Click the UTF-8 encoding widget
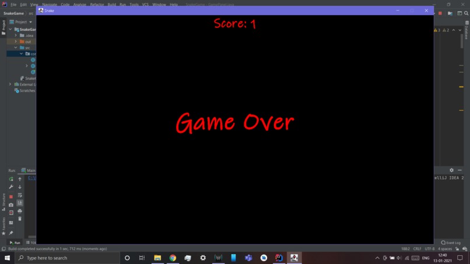Viewport: 470px width, 264px height. click(x=430, y=249)
